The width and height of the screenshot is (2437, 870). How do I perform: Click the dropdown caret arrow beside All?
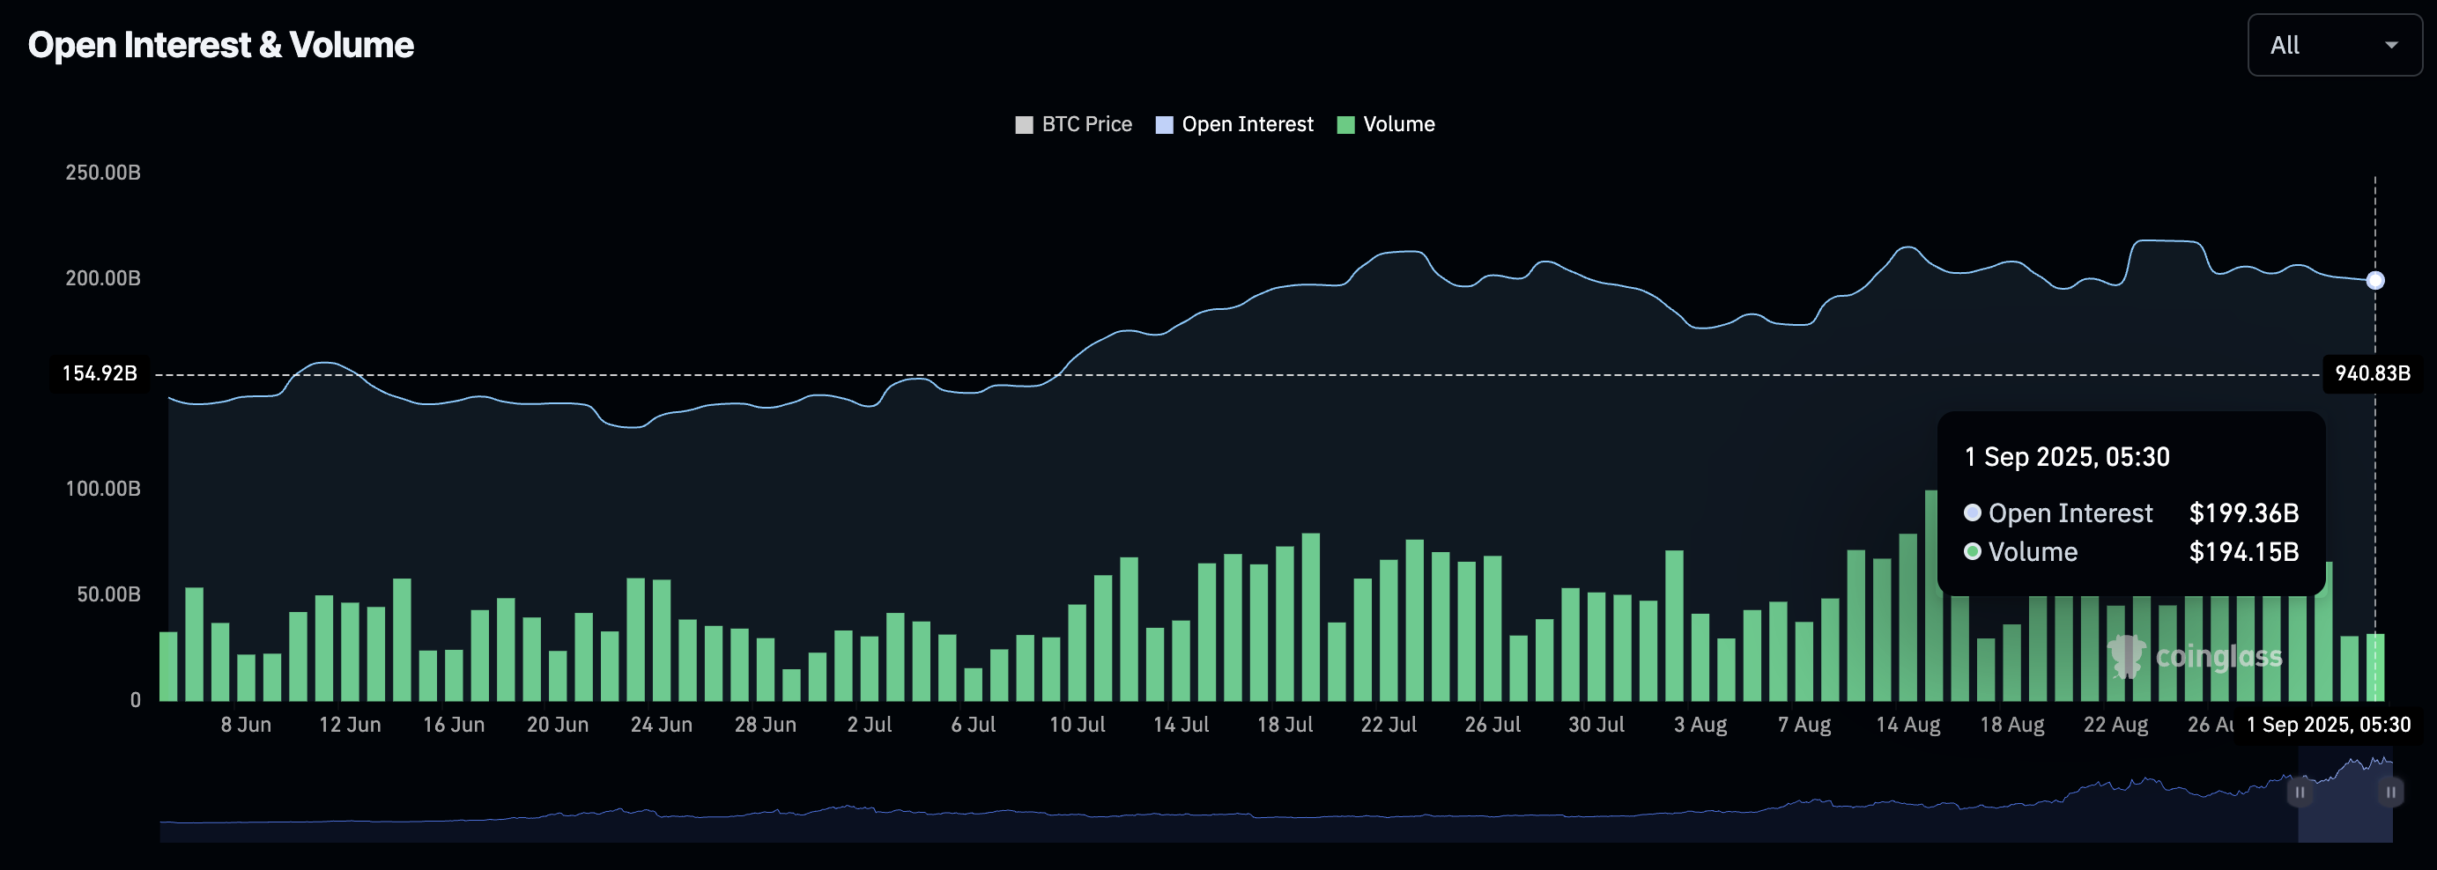point(2390,46)
